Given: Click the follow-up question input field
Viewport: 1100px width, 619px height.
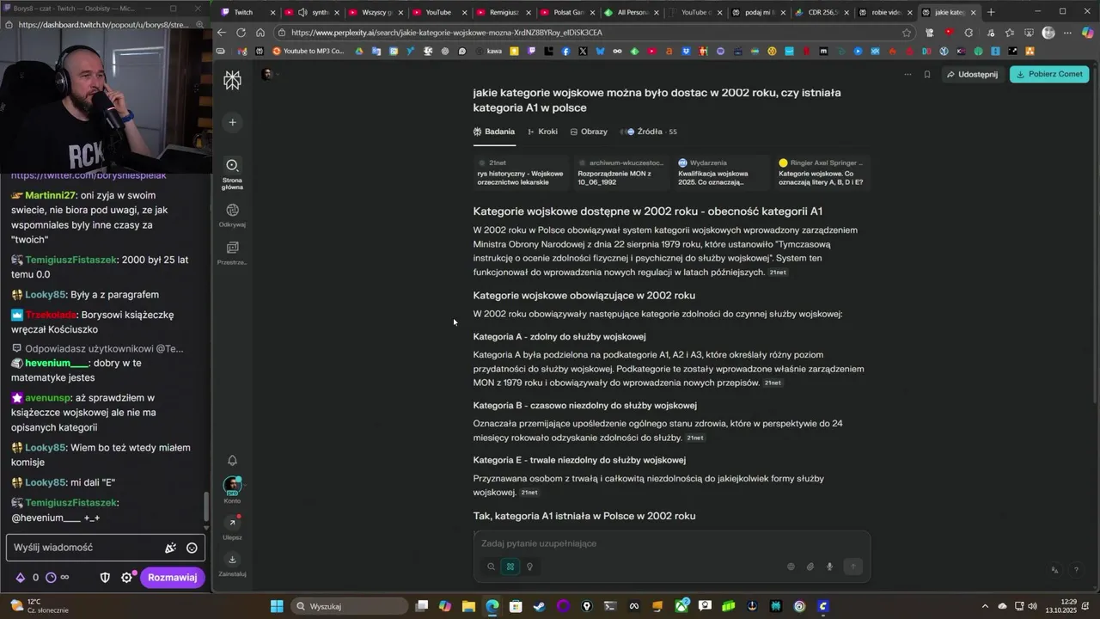Looking at the screenshot, I should click(670, 543).
